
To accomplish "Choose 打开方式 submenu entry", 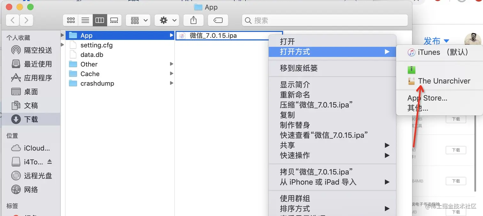I will tap(332, 52).
